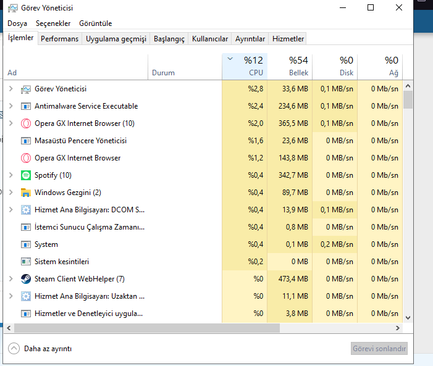Screen dimensions: 433x366
Task: Open the Görüntüle menu
Action: [96, 23]
